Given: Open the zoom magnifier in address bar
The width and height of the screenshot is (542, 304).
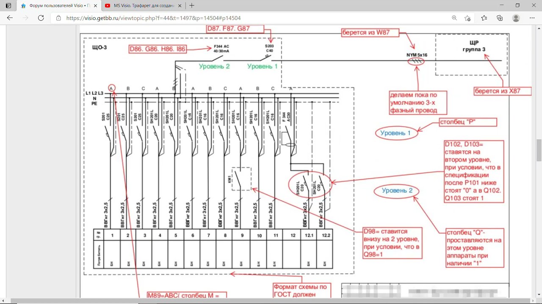Looking at the screenshot, I should tap(454, 18).
